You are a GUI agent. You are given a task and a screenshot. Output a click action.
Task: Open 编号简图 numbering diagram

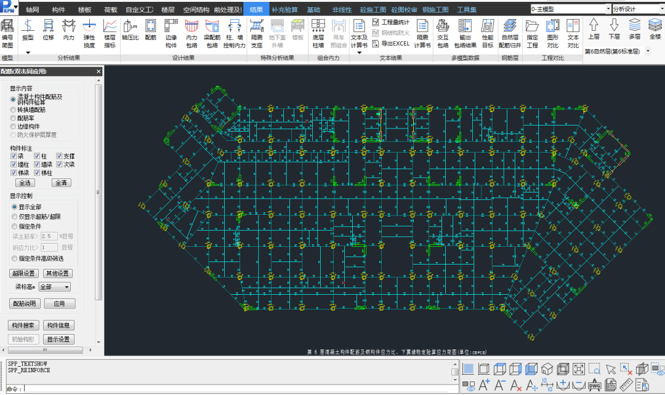pyautogui.click(x=7, y=34)
